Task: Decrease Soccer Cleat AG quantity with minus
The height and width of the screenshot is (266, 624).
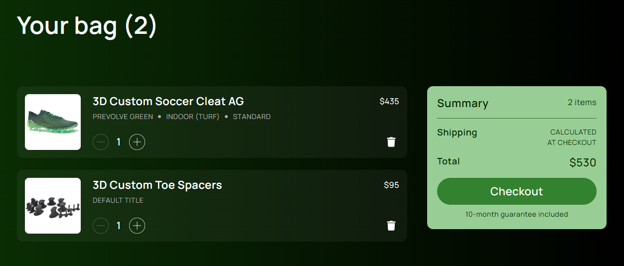Action: coord(101,142)
